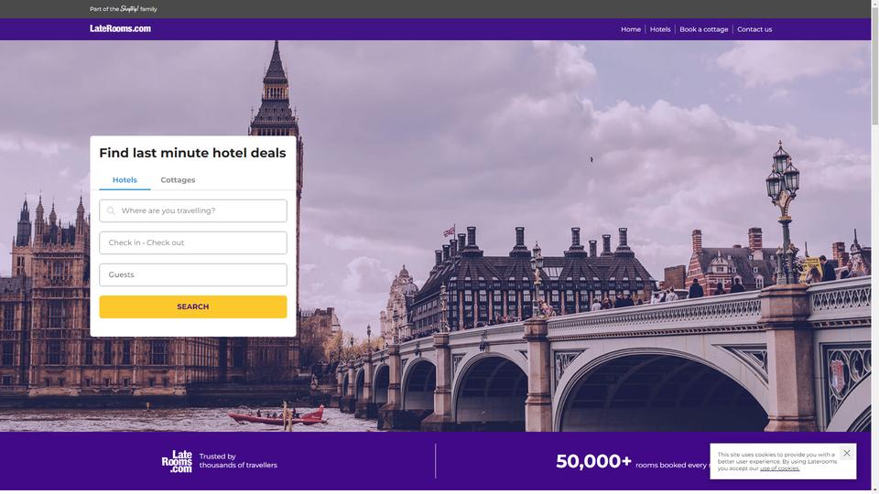
Task: Open the Check in - Check out picker
Action: pyautogui.click(x=193, y=243)
